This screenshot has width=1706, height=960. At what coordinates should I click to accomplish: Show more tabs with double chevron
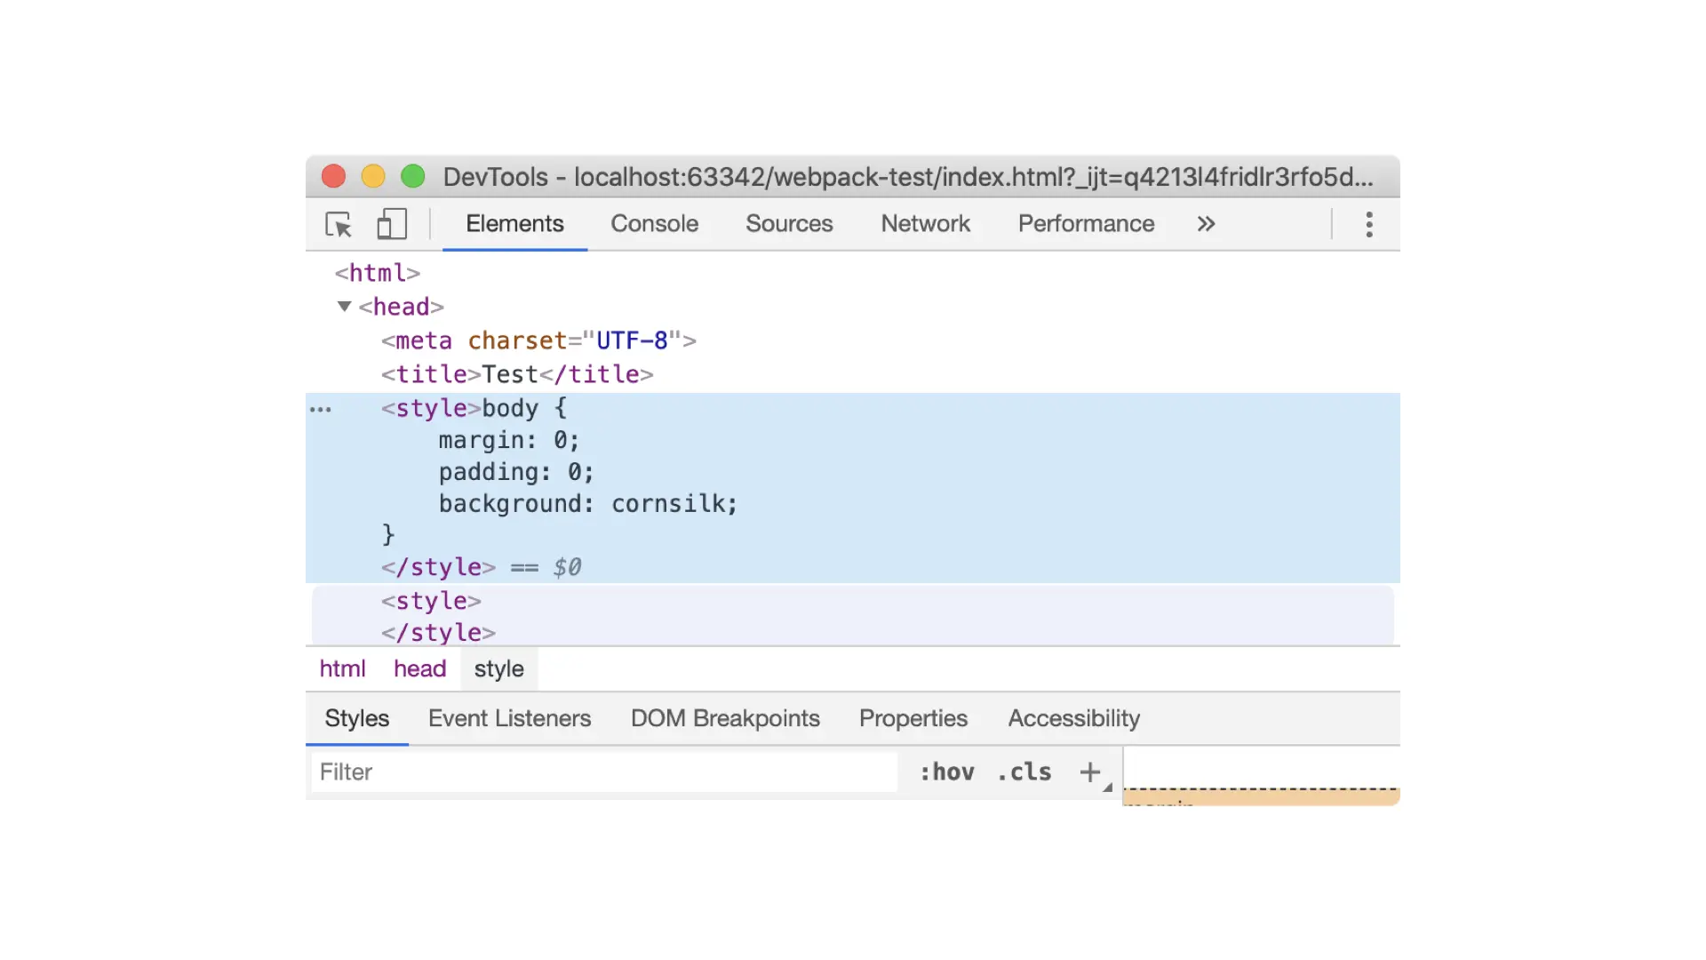click(1206, 224)
